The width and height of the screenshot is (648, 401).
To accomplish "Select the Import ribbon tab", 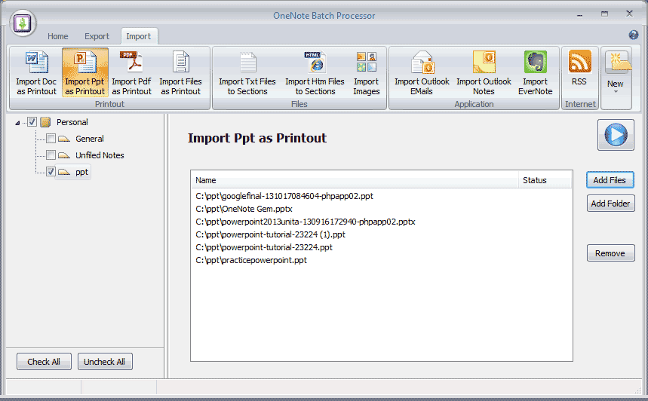I will tap(139, 36).
